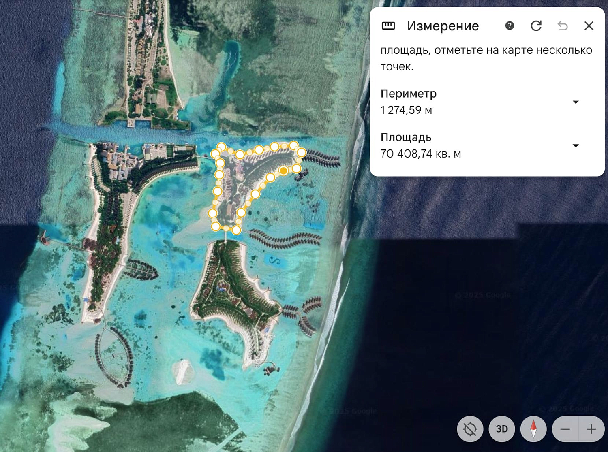This screenshot has width=608, height=452.
Task: Undo the last measurement point
Action: 563,26
